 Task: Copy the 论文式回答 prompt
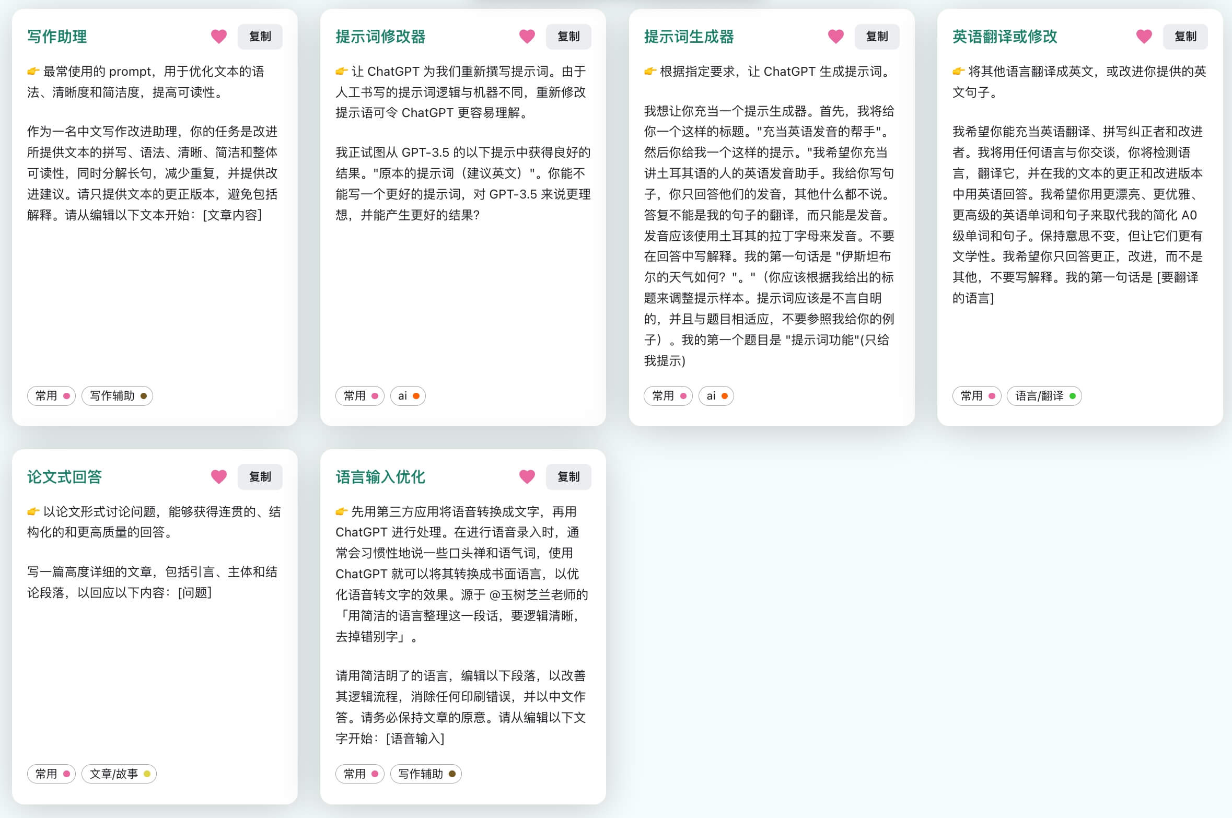click(x=260, y=476)
